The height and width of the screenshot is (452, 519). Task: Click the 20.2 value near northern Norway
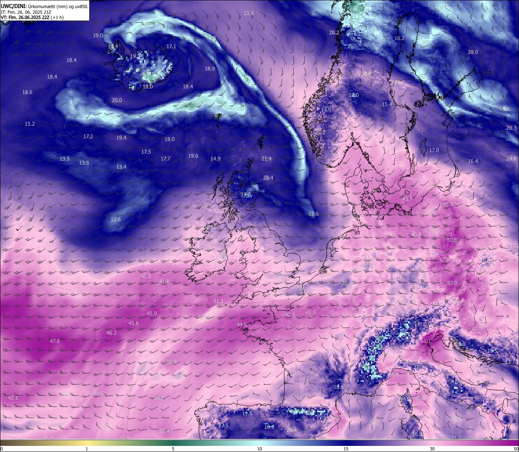pyautogui.click(x=334, y=33)
